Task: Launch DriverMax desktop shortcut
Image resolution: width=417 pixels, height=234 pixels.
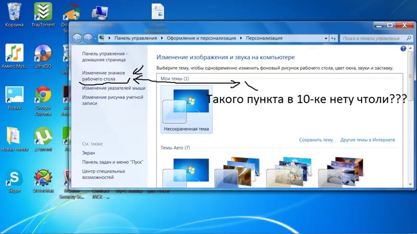Action: click(43, 180)
